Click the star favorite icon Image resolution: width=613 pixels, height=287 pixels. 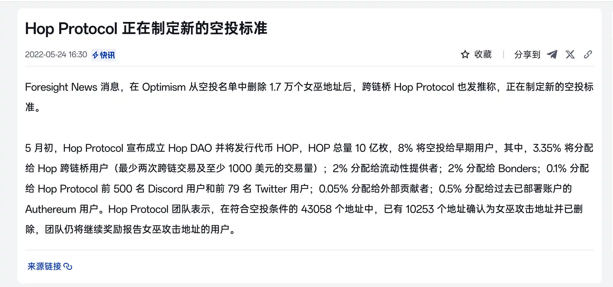click(x=465, y=54)
